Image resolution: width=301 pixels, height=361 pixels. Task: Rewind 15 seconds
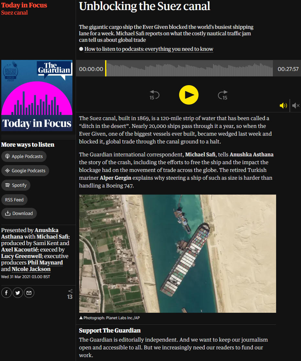(154, 95)
